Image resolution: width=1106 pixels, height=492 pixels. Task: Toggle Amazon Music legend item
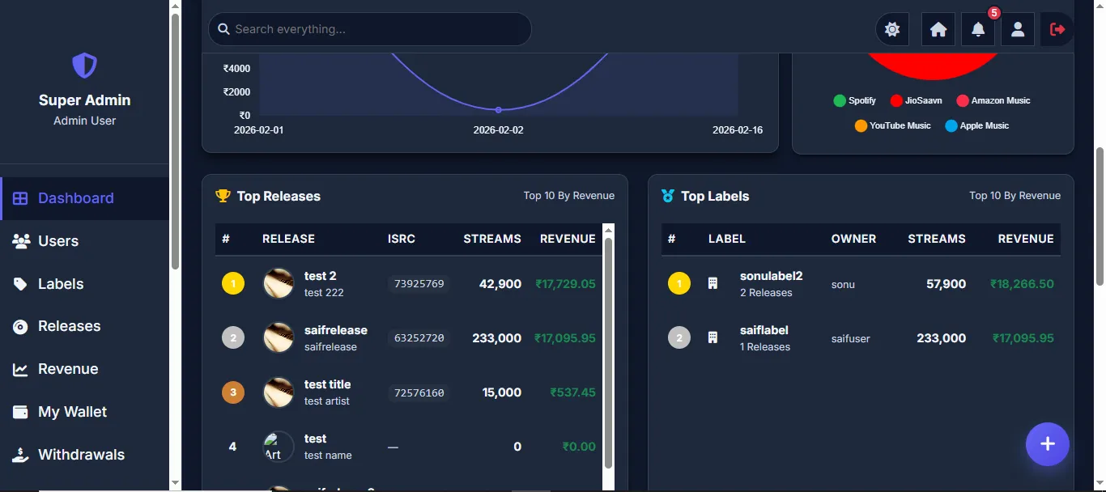(993, 100)
